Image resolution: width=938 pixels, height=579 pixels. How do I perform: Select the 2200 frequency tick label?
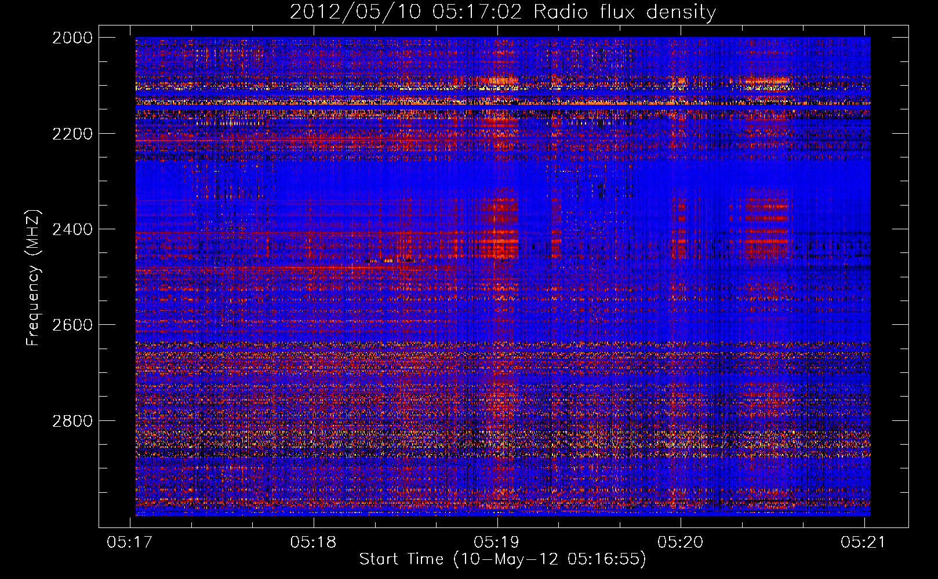coord(72,134)
